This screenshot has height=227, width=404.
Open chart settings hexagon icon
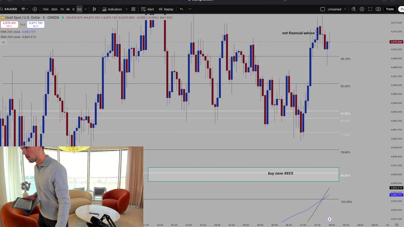362,9
